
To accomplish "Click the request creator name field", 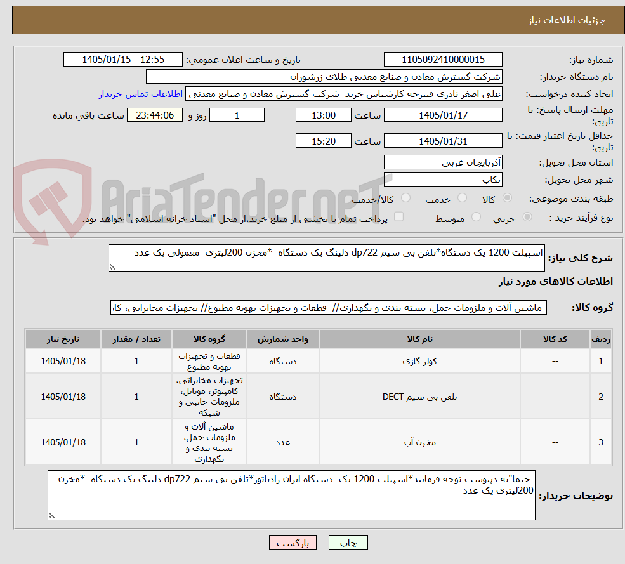I will click(x=343, y=94).
